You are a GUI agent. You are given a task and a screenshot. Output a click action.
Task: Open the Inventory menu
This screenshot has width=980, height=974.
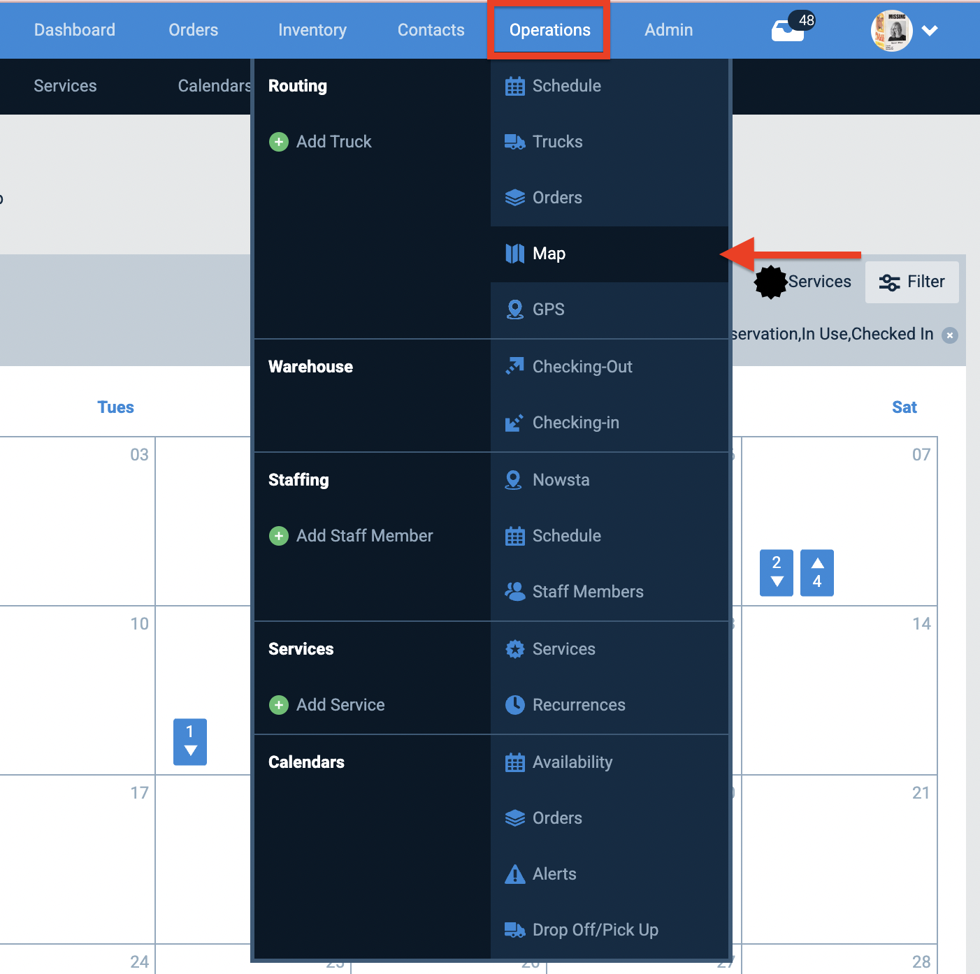[312, 30]
